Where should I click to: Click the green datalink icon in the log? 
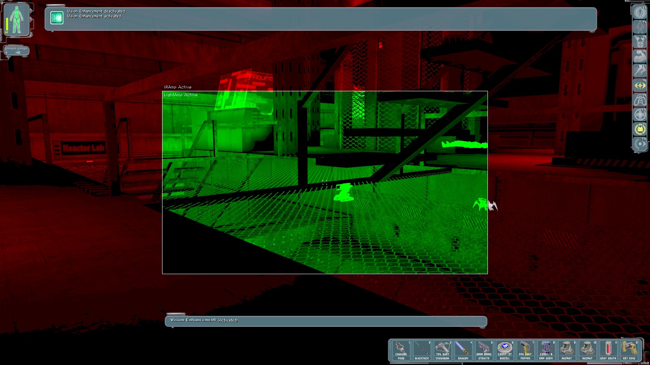coord(57,18)
